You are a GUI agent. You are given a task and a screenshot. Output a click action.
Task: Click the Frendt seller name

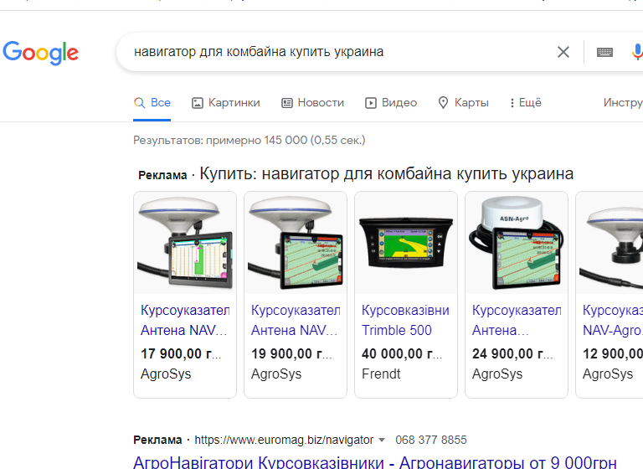[381, 374]
